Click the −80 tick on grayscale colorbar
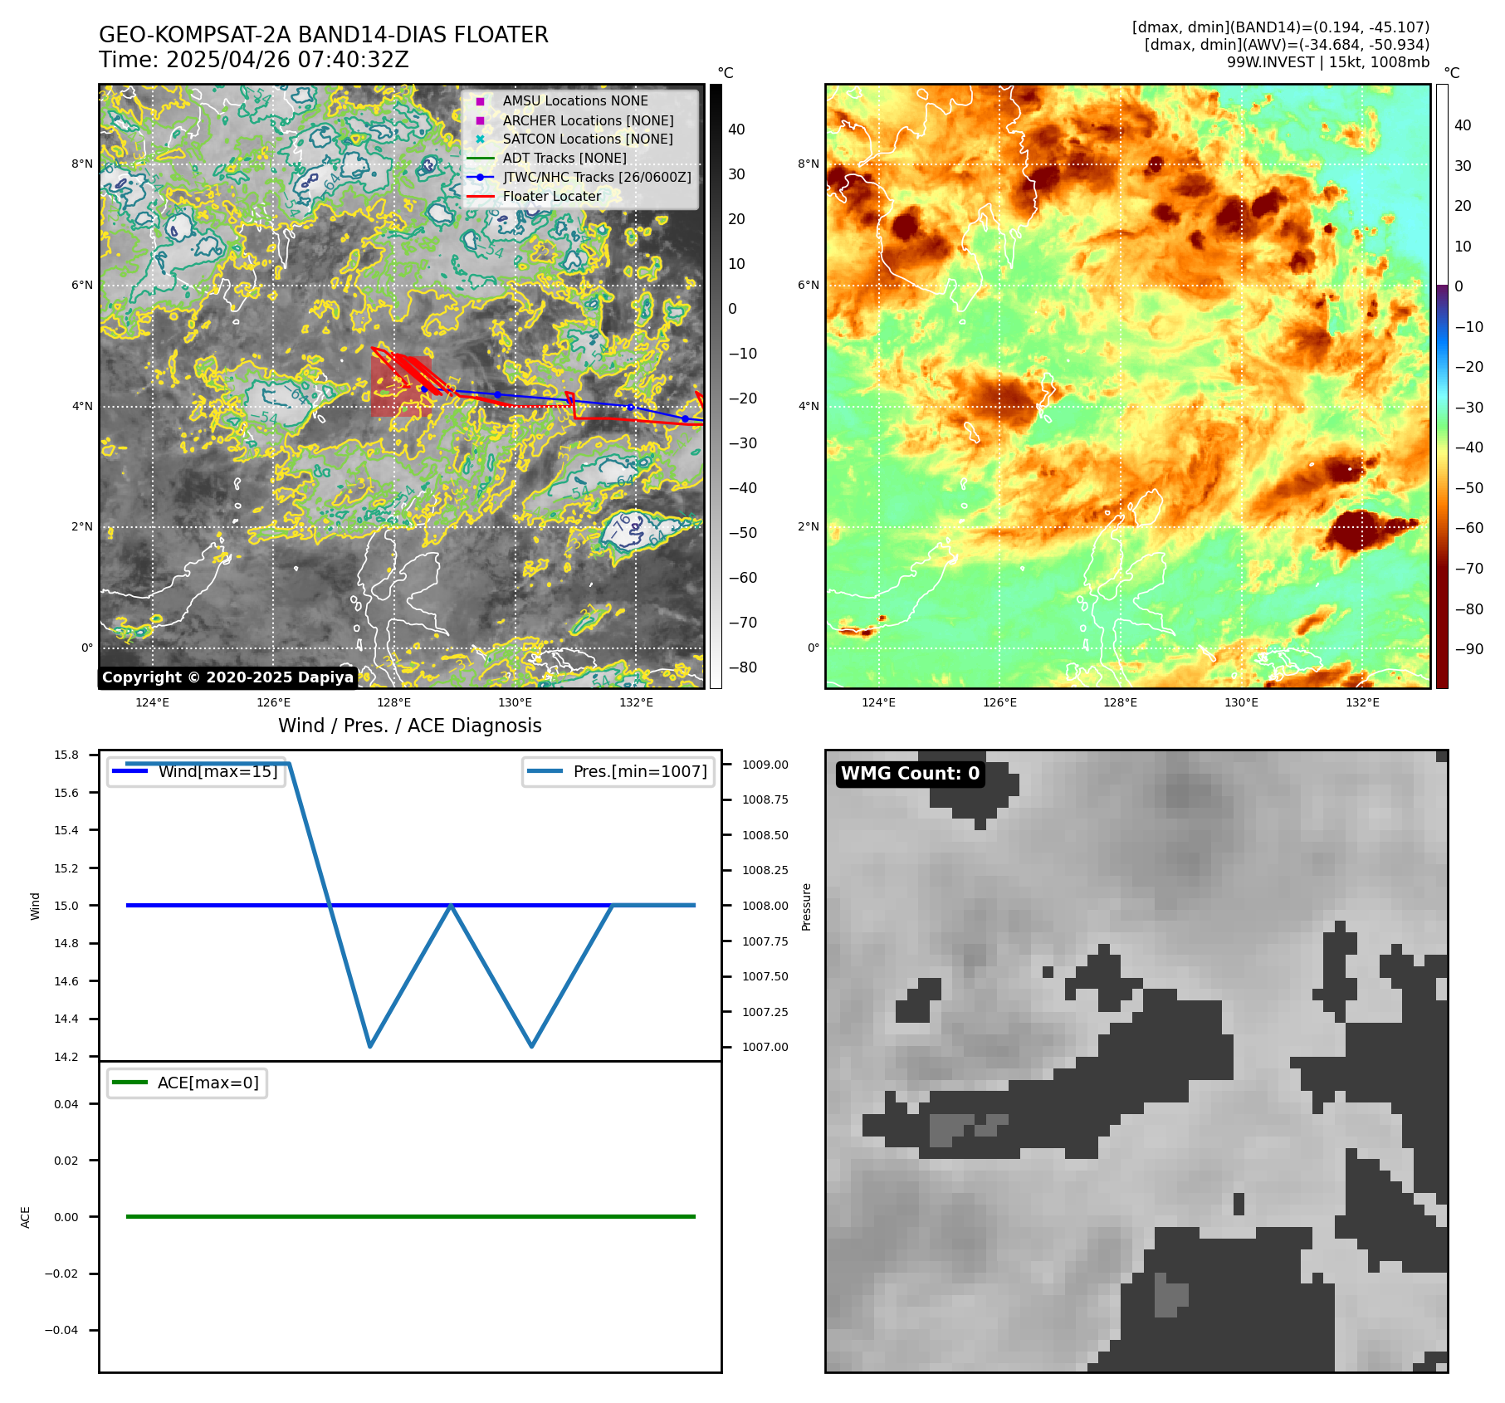Viewport: 1505px width, 1403px height. tap(743, 667)
